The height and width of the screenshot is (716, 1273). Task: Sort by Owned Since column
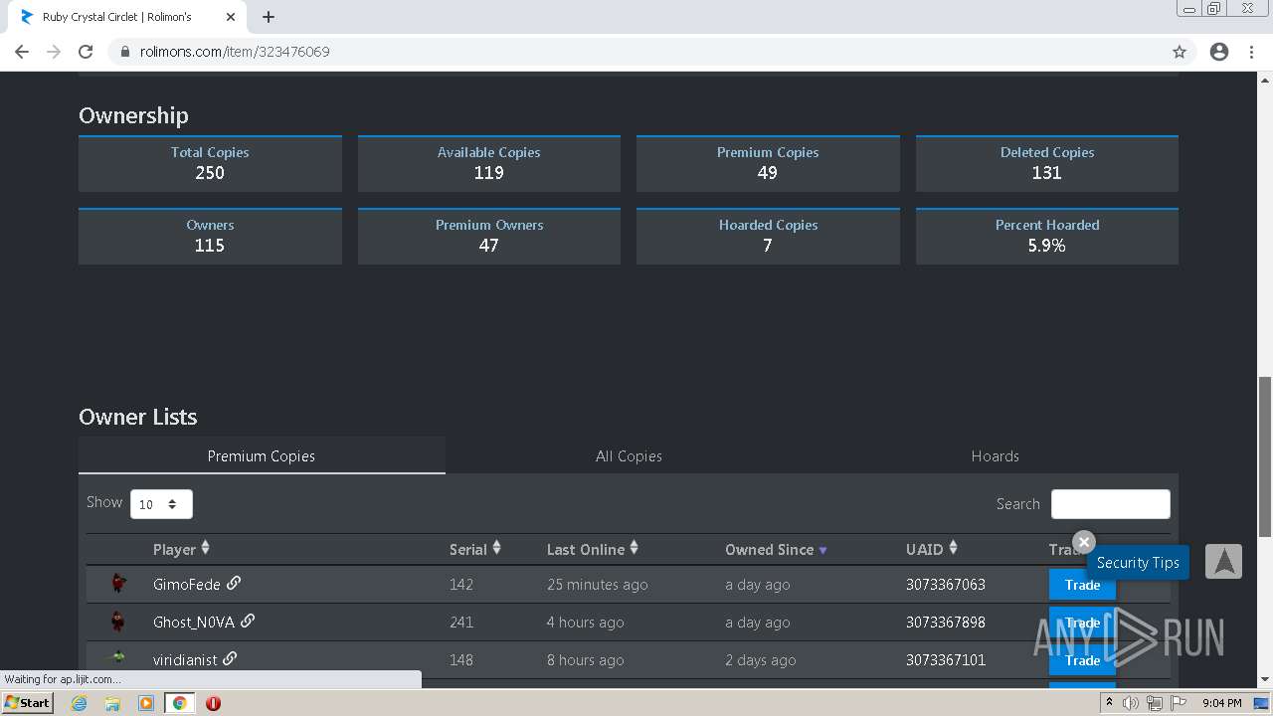(776, 549)
